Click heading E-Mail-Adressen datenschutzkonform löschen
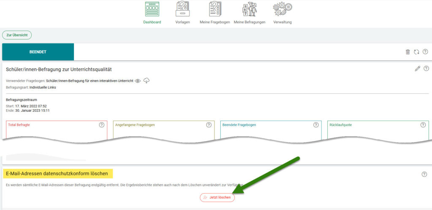Screen dimensions: 432x210 click(x=57, y=174)
